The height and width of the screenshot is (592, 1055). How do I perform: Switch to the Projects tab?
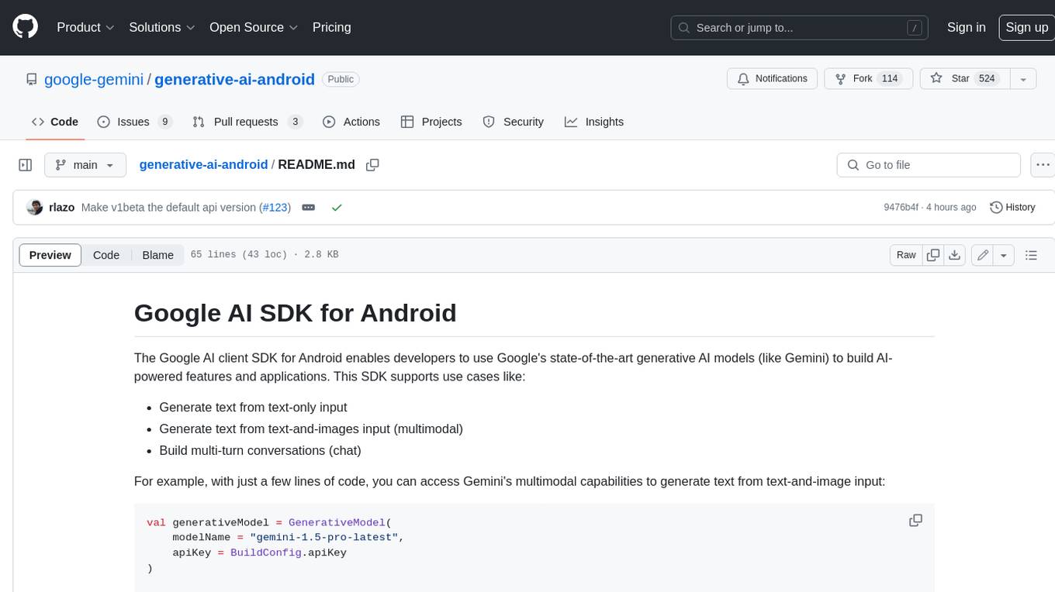coord(431,122)
